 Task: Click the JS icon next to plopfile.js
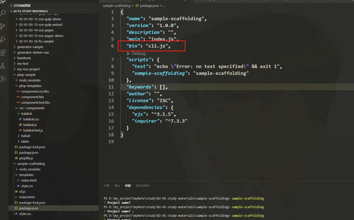tap(16, 158)
